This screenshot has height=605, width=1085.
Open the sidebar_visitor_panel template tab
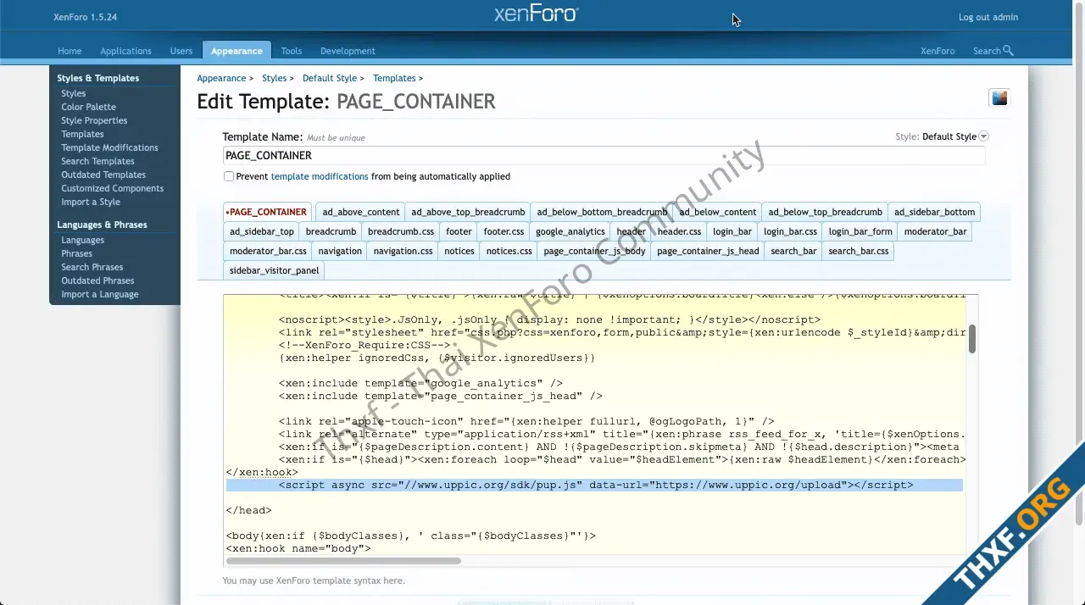[274, 270]
